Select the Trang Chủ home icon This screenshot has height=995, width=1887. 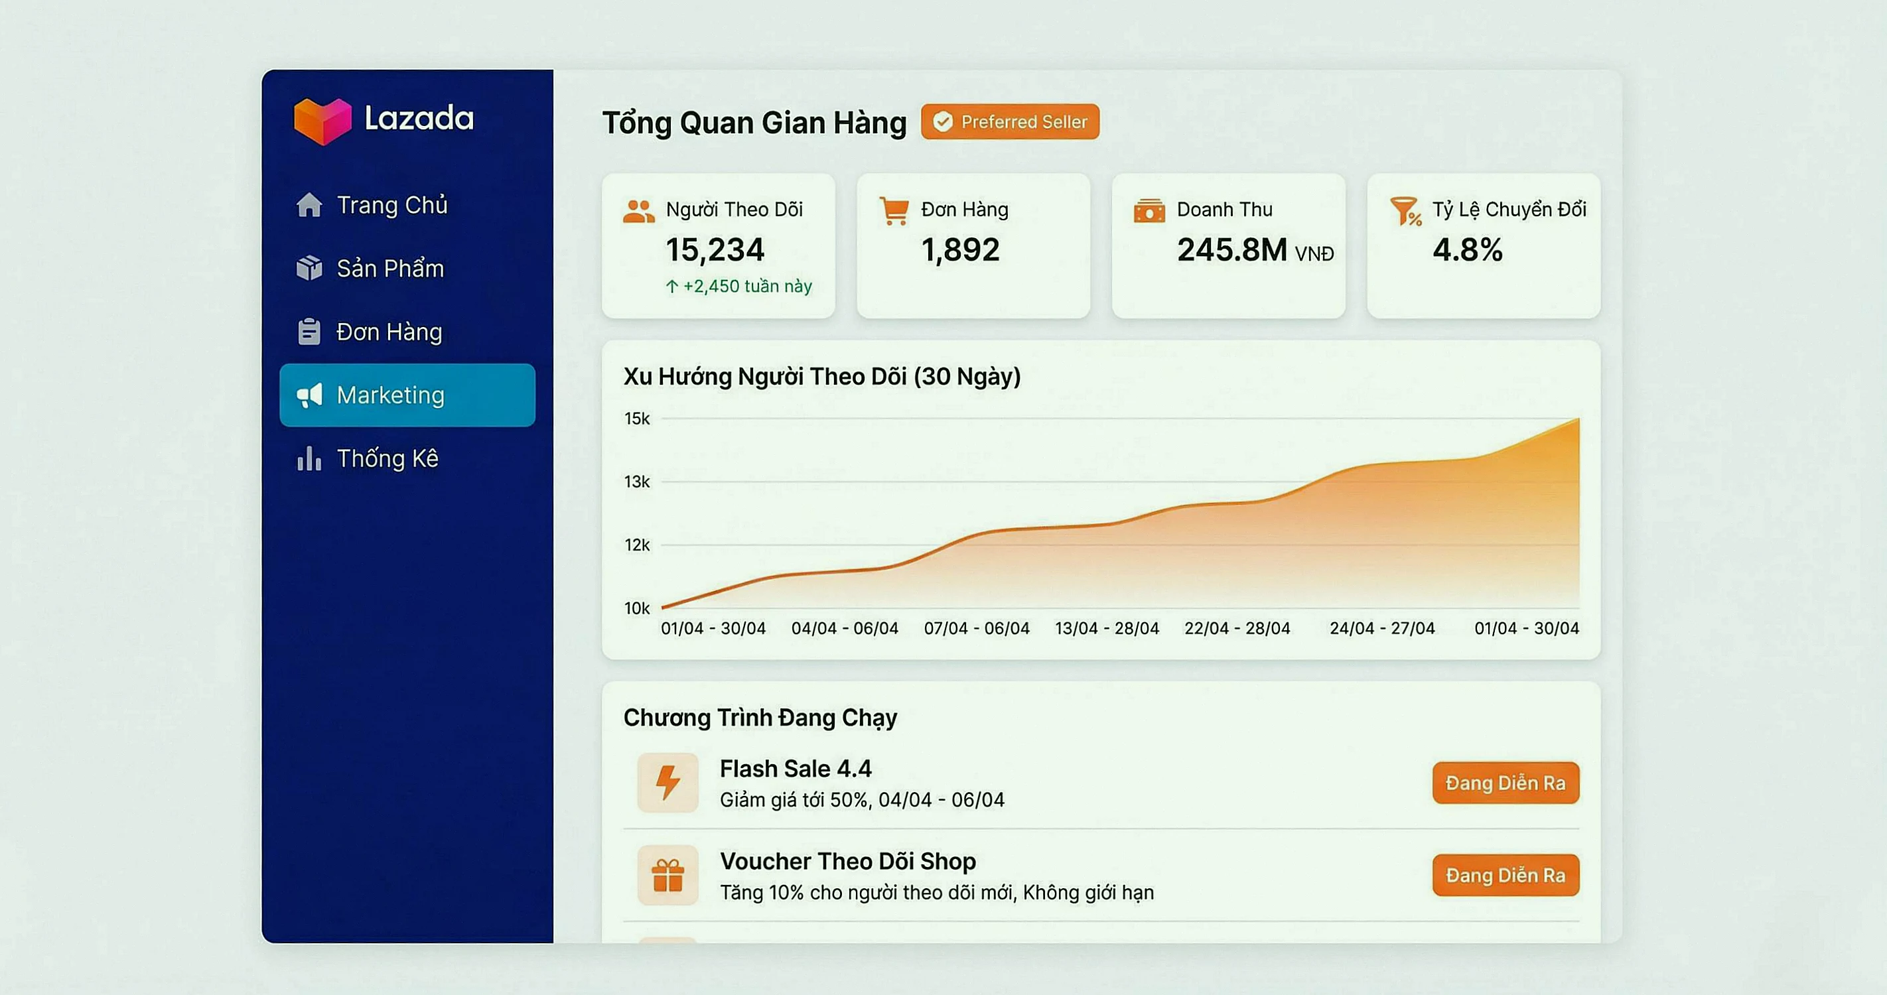coord(311,206)
